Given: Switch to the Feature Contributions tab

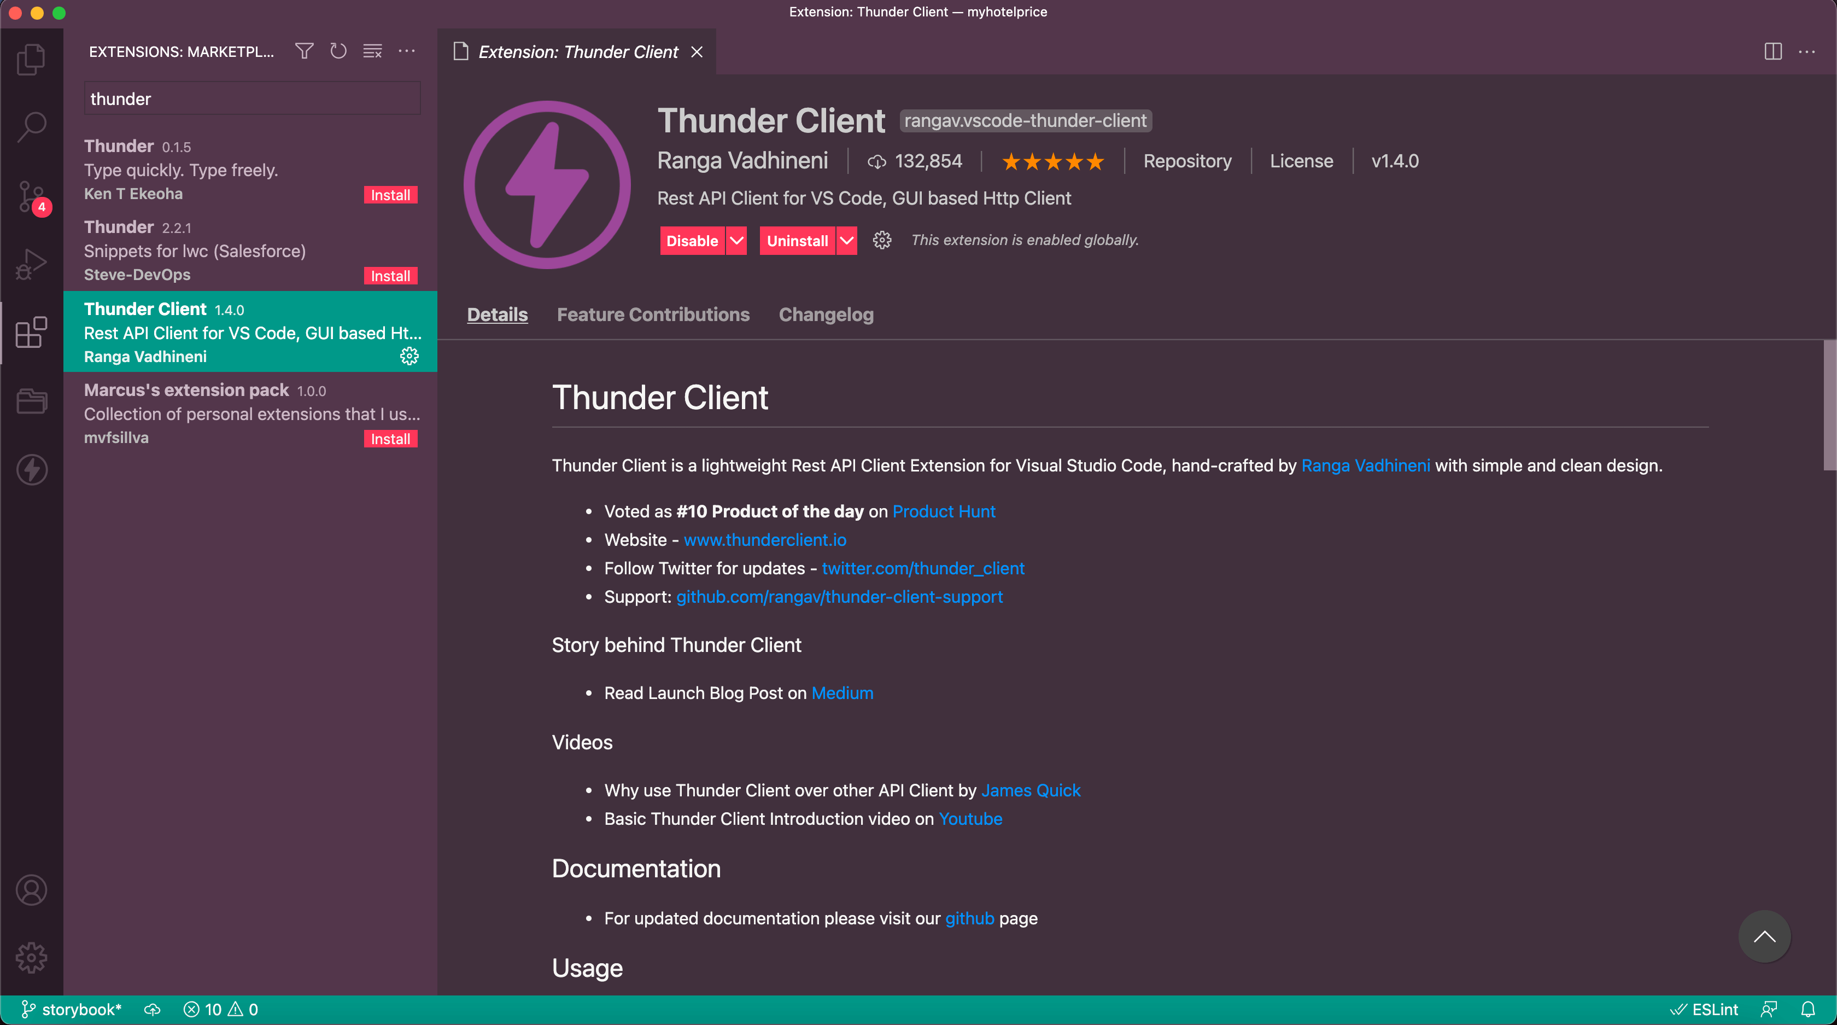Looking at the screenshot, I should (x=652, y=315).
